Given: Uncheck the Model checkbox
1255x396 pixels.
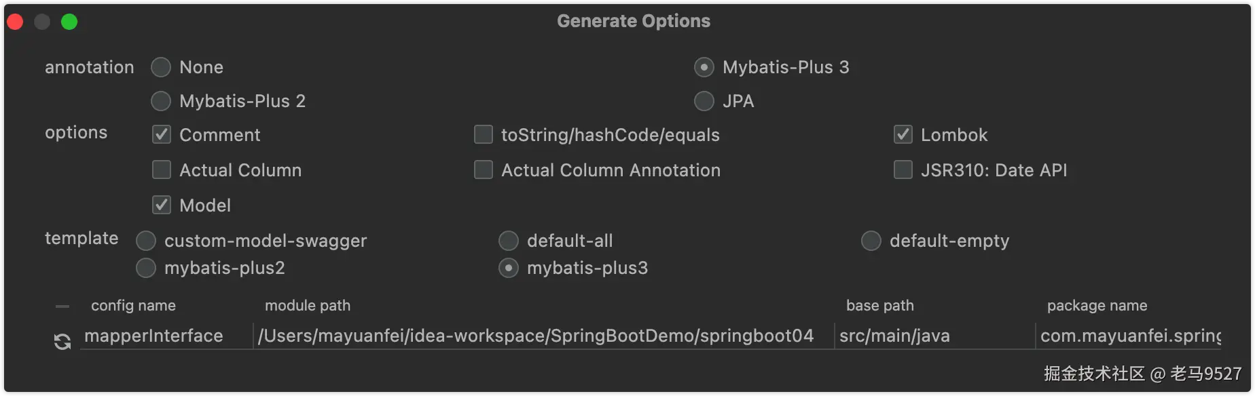Looking at the screenshot, I should tap(162, 205).
